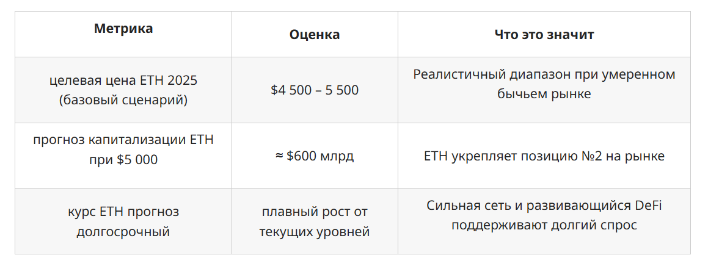Click the (базовый сценарий) text

tap(123, 100)
